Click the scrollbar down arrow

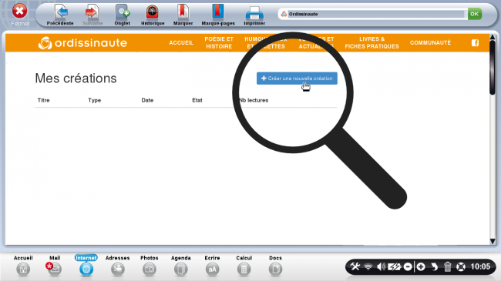[x=493, y=242]
